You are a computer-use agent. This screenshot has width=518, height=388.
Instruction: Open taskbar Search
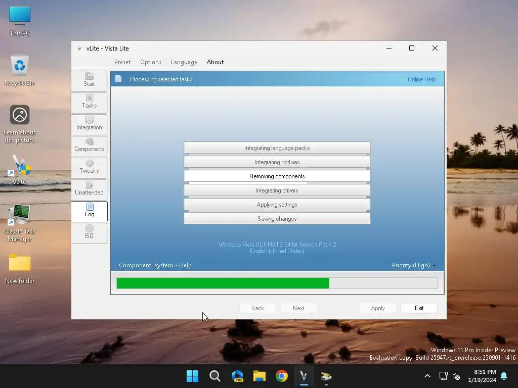pos(214,376)
